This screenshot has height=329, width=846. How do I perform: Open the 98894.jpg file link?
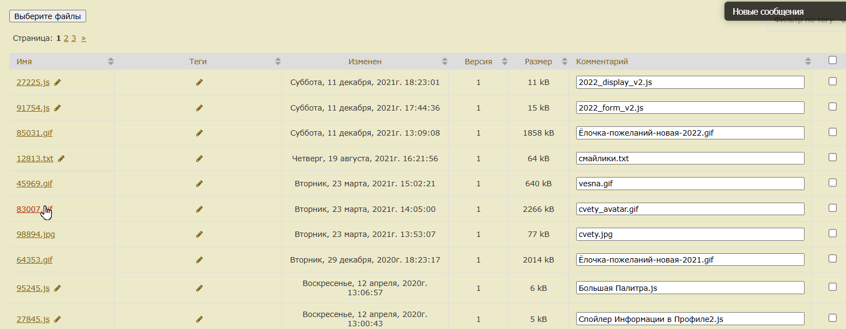pyautogui.click(x=35, y=234)
